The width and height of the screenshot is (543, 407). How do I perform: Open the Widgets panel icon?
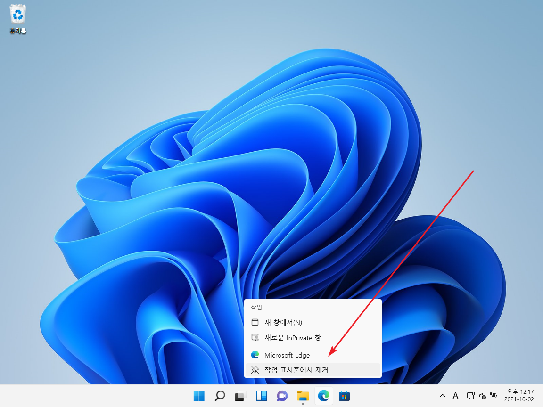point(262,396)
